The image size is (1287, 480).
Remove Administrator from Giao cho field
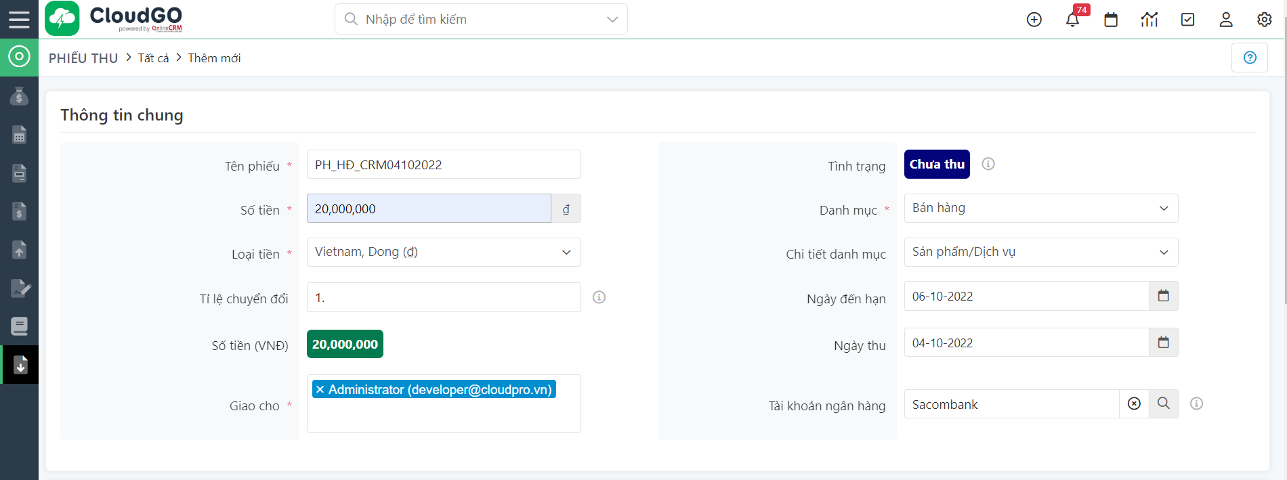pos(320,390)
